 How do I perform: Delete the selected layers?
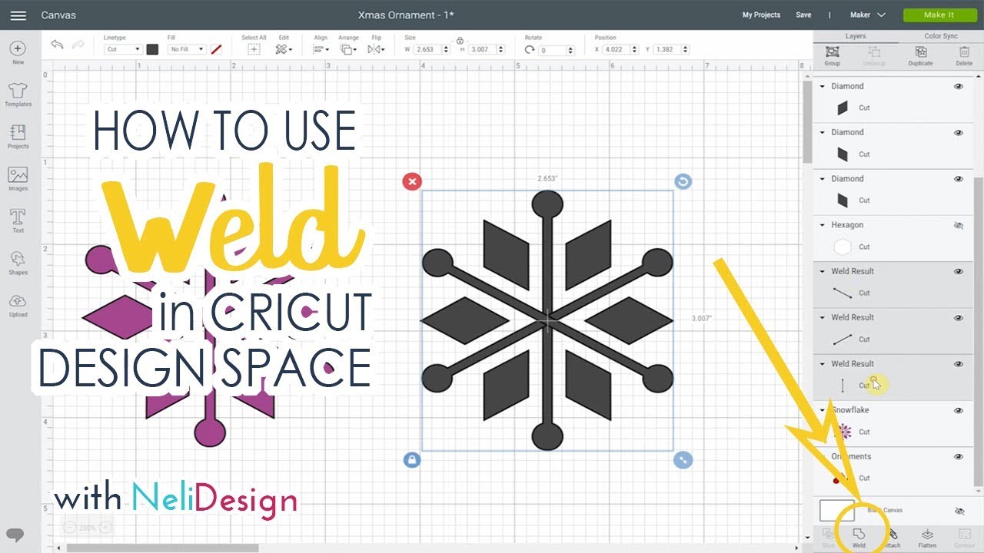pyautogui.click(x=964, y=55)
